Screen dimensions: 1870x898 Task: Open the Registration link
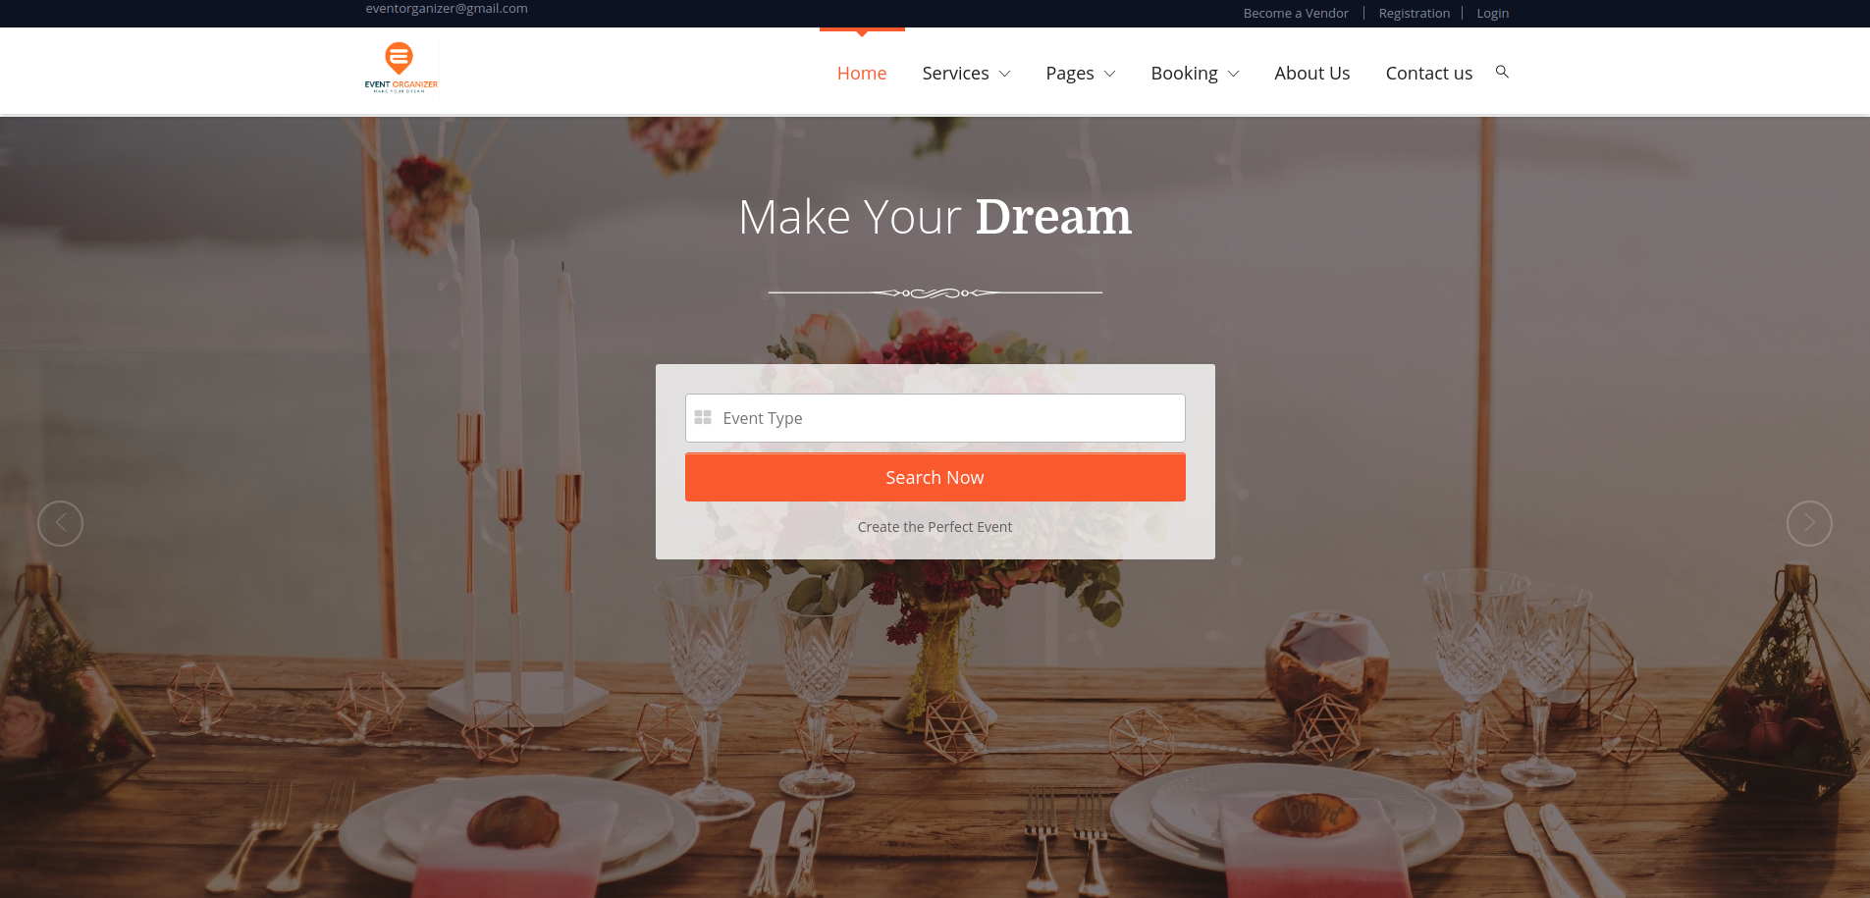[x=1414, y=13]
